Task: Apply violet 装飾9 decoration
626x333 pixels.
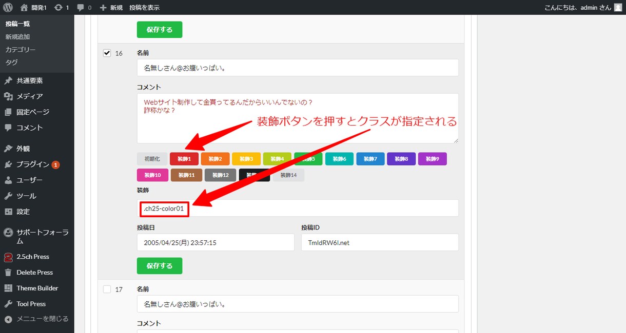Action: coord(433,159)
